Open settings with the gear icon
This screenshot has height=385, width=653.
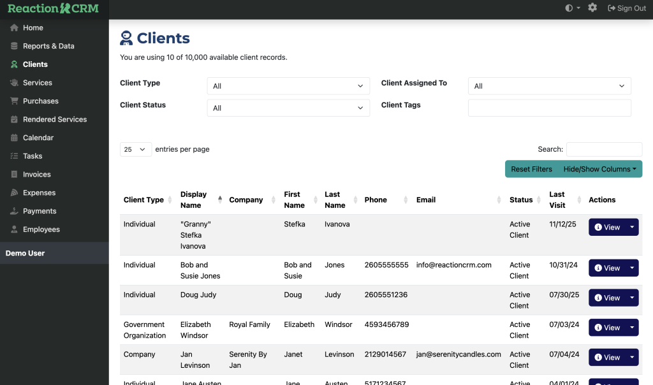[592, 8]
